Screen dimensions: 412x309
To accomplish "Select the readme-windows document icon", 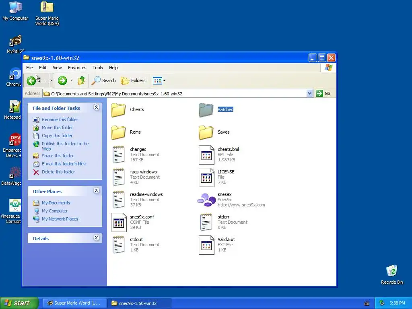I will pos(119,200).
